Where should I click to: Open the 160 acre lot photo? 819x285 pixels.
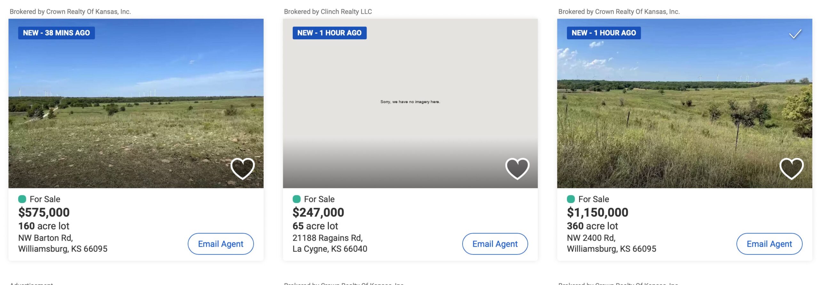[136, 105]
